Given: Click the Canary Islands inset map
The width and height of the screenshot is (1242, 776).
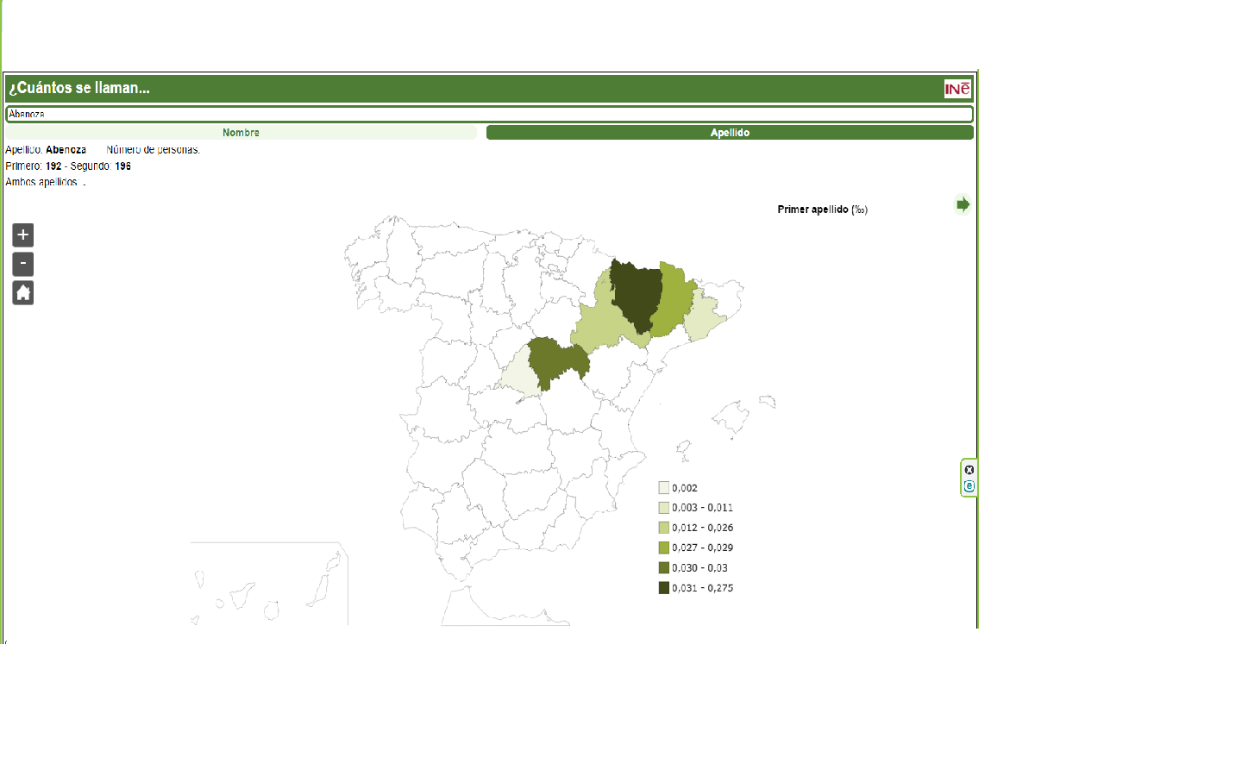Looking at the screenshot, I should click(x=269, y=585).
